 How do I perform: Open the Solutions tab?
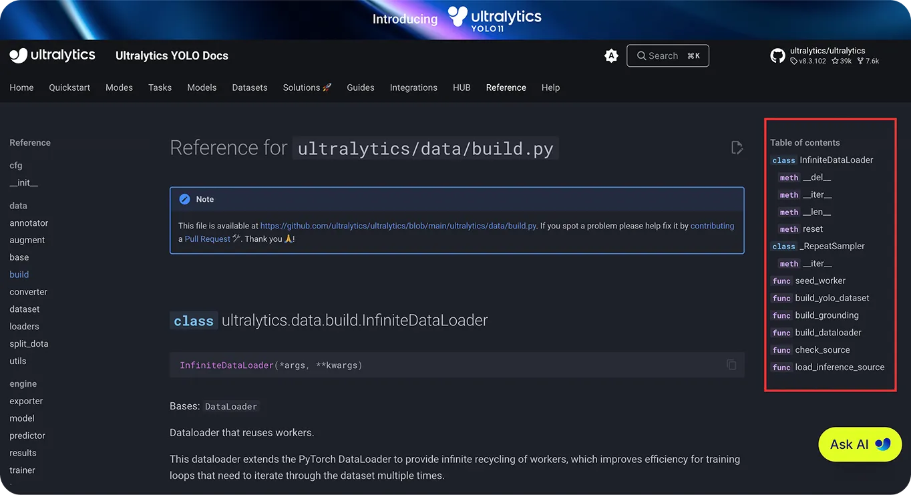coord(307,88)
